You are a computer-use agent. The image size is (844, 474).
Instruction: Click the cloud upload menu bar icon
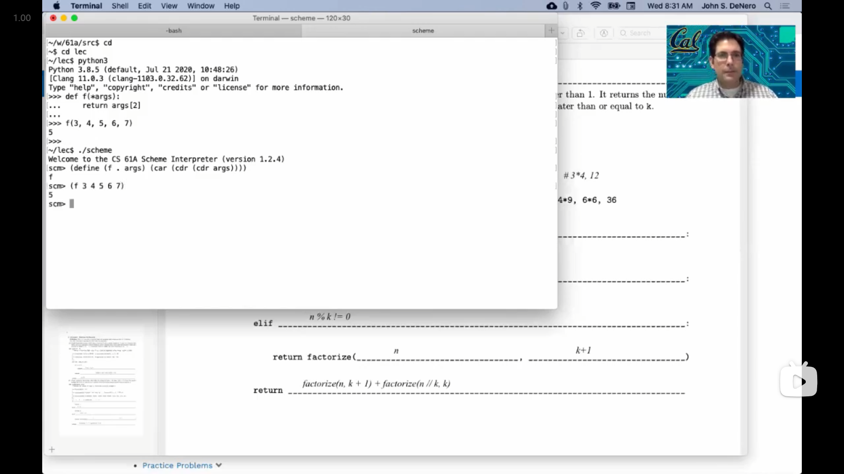[551, 6]
